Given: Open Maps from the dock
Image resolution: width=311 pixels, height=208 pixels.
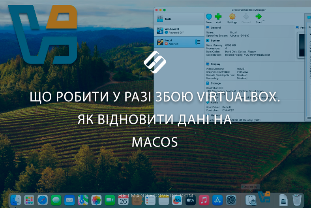Looking at the screenshot, I should 83,200.
